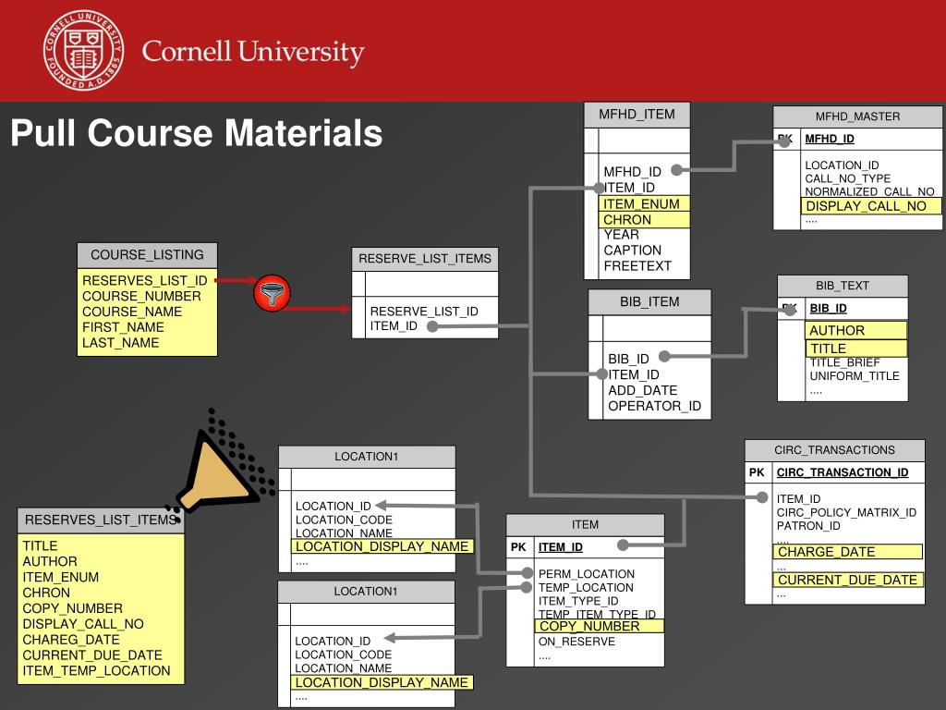The height and width of the screenshot is (710, 946).
Task: Click highlighted CURRENT_DUE_DATE in CIRC_TRANSACTIONS
Action: (848, 580)
